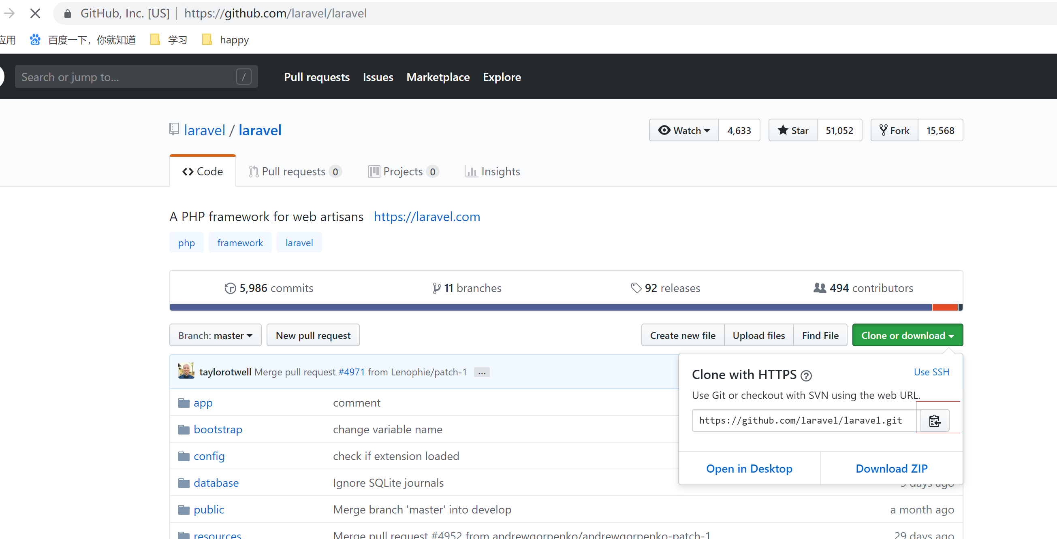Click Create new file button

click(x=683, y=335)
